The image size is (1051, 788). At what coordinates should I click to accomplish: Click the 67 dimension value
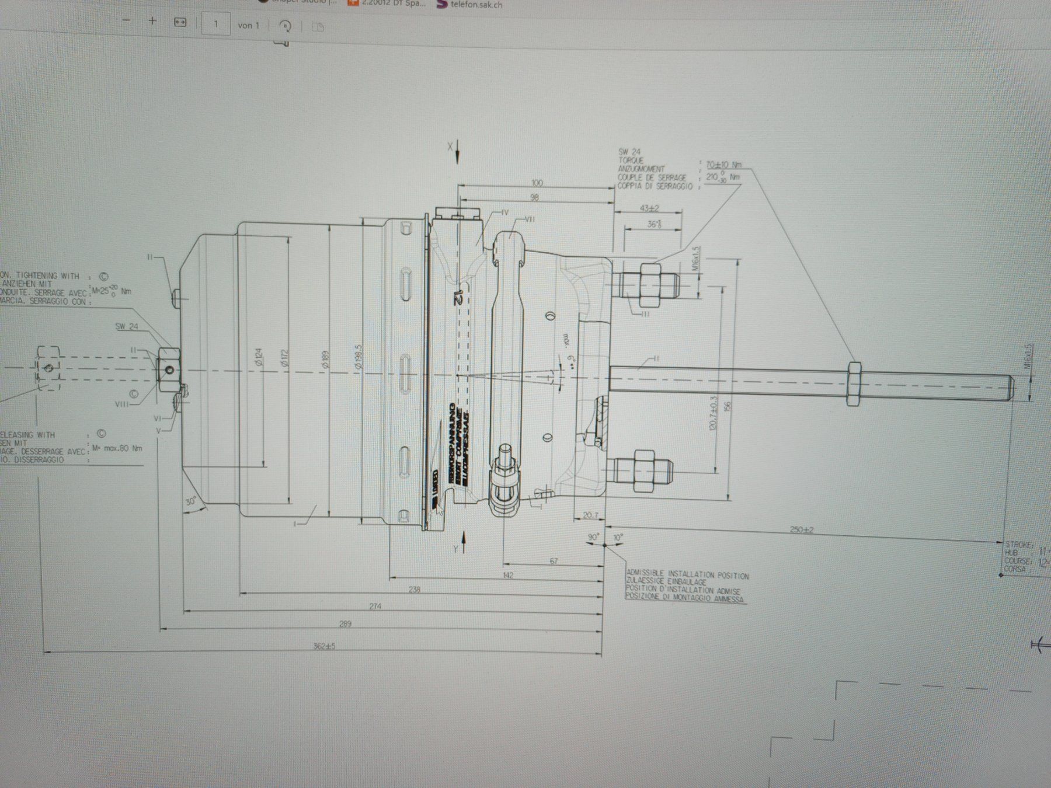pyautogui.click(x=554, y=561)
